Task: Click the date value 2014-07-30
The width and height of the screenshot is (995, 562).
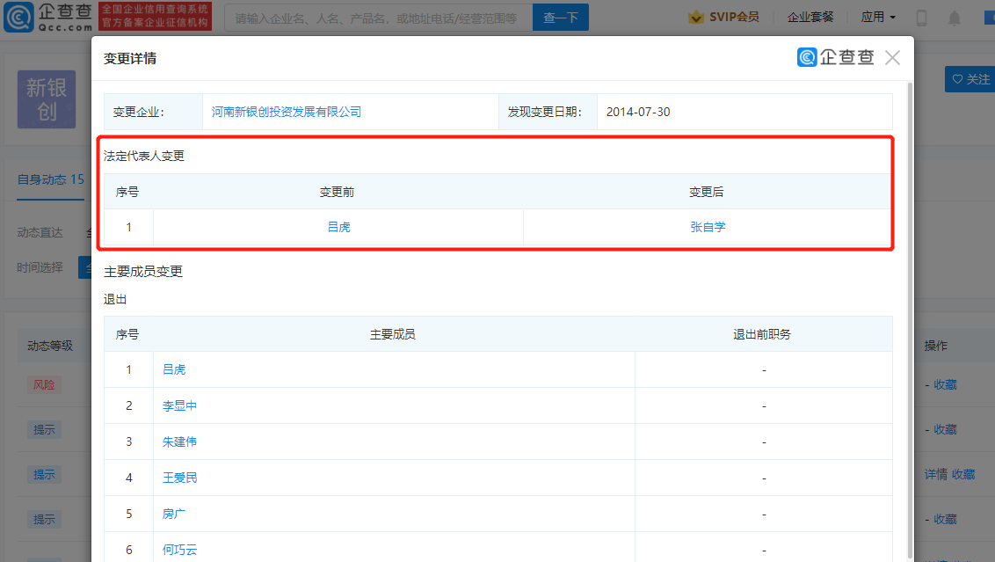Action: point(638,112)
